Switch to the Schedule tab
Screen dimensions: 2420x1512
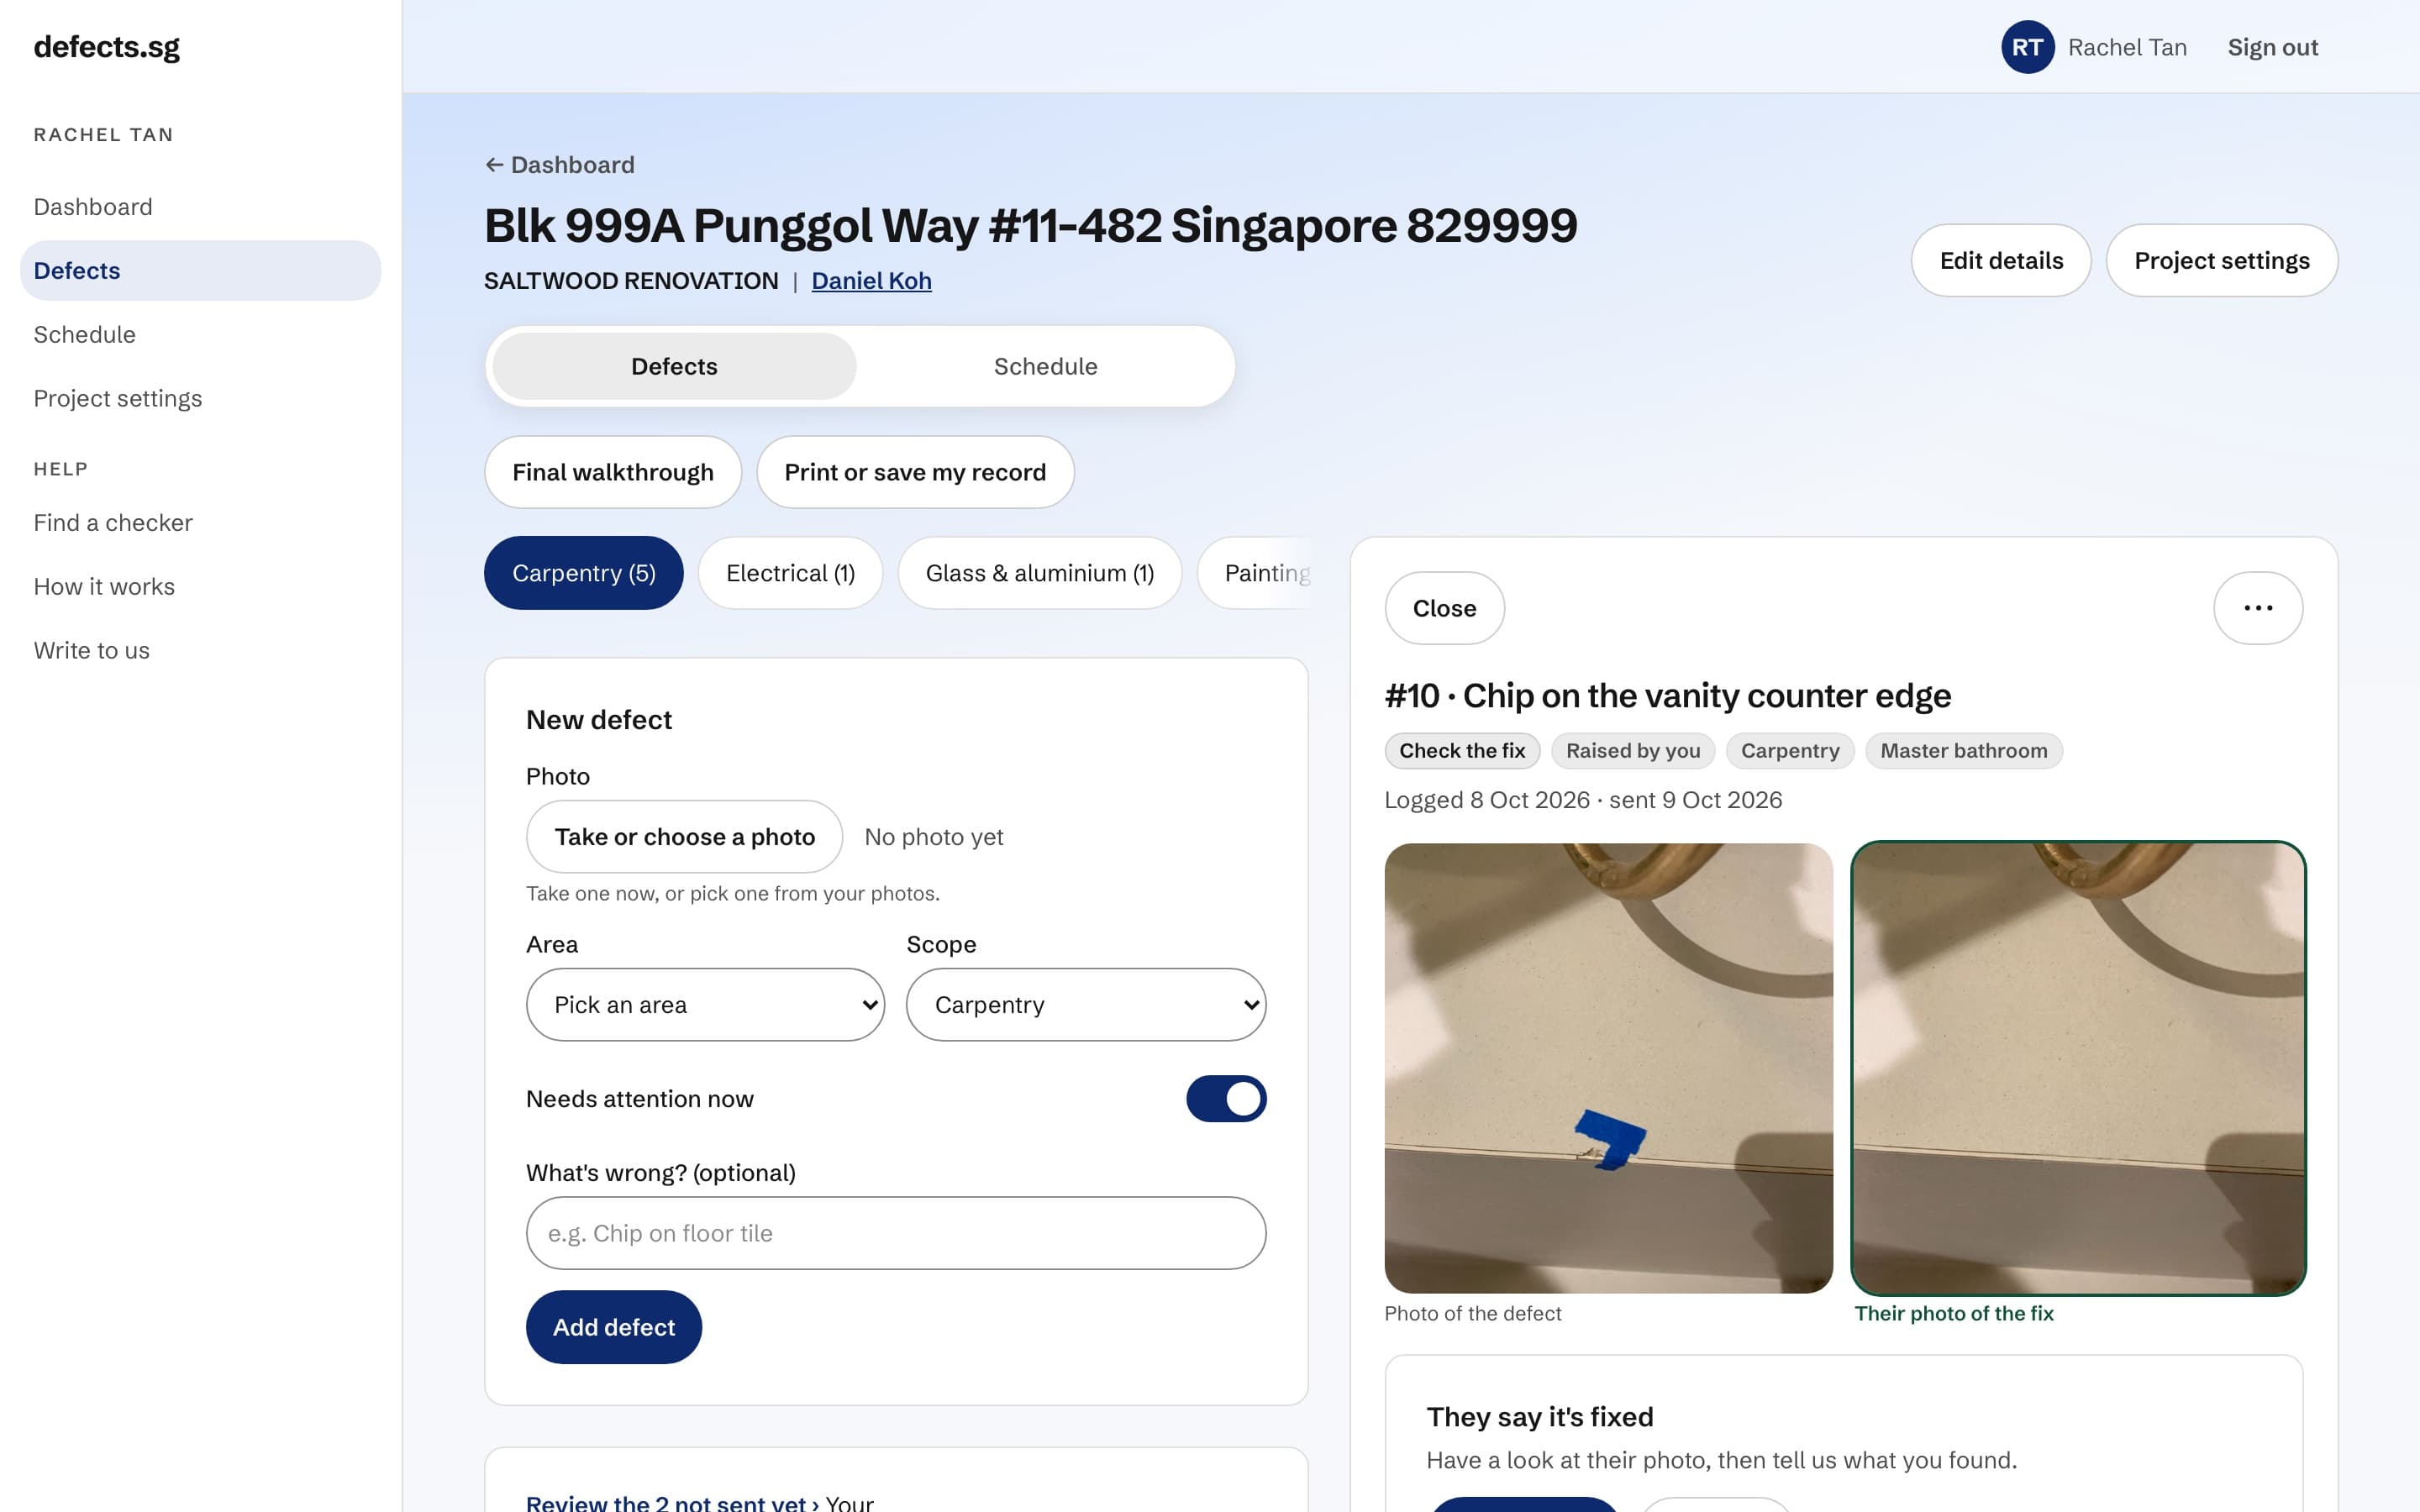click(x=1045, y=366)
